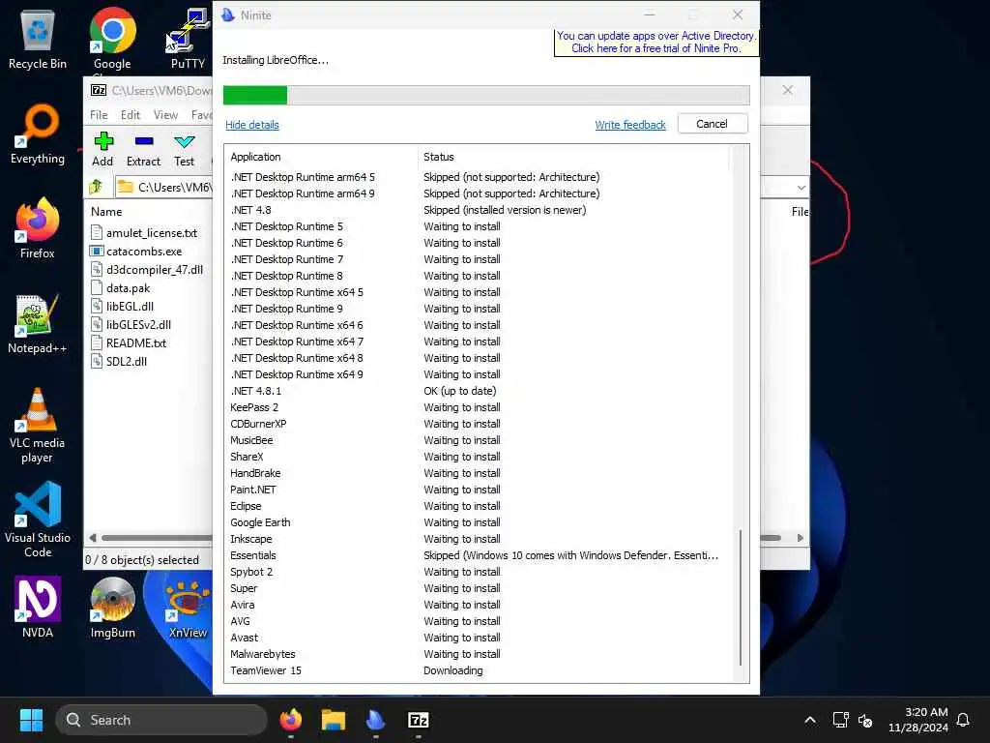Click the Hide details link
990x743 pixels.
click(252, 125)
